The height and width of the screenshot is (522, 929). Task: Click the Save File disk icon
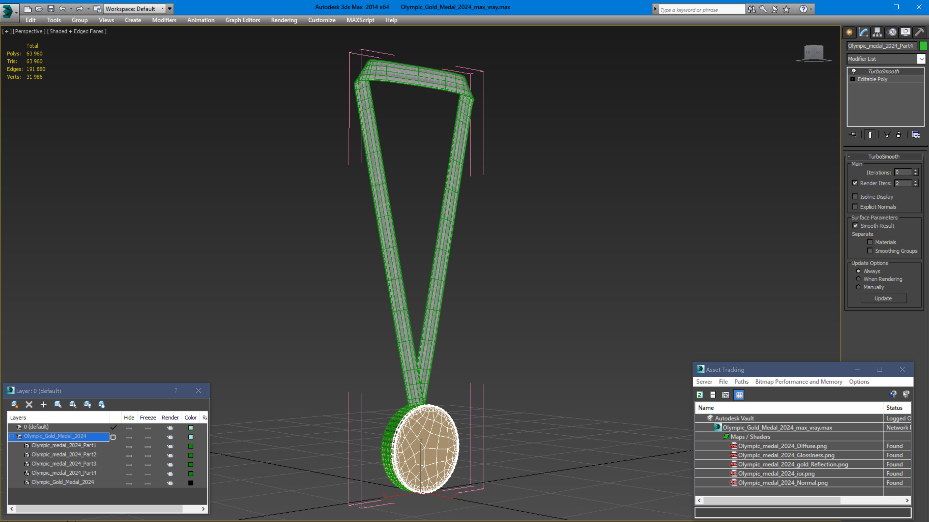[51, 9]
